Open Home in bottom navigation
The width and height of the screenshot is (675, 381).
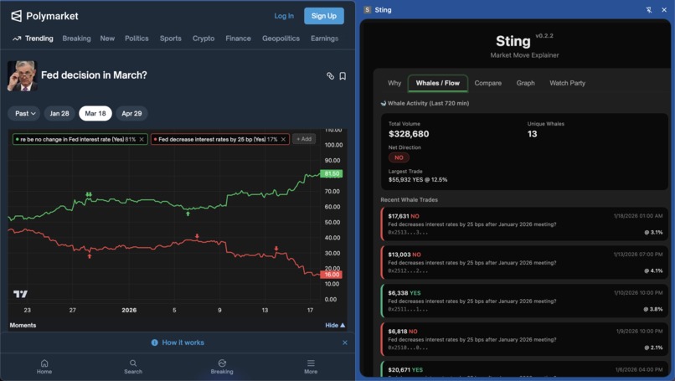pos(44,367)
